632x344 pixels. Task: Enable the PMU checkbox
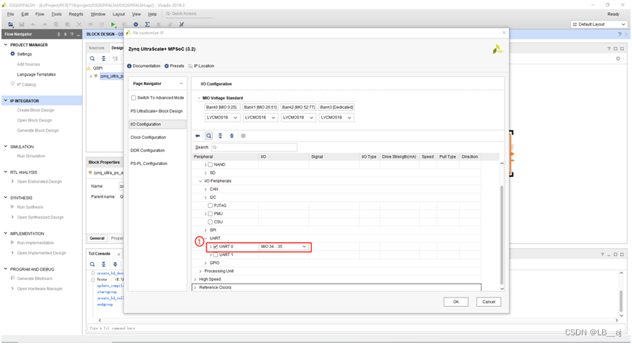coord(210,214)
